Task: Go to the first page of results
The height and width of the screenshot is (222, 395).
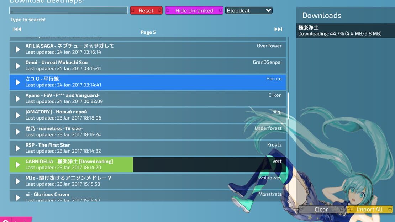Action: tap(17, 29)
